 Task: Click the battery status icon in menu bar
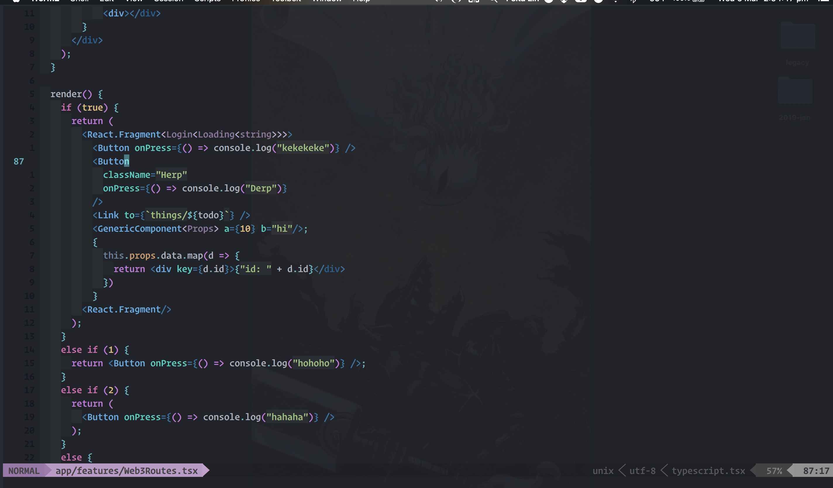coord(698,1)
